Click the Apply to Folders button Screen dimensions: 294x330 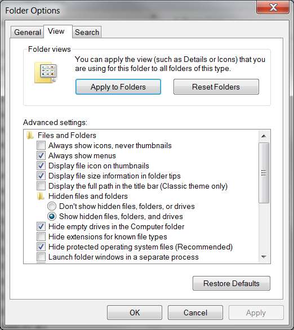point(118,87)
